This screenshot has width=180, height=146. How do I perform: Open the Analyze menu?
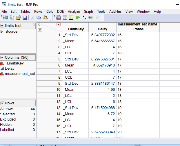pos(74,12)
